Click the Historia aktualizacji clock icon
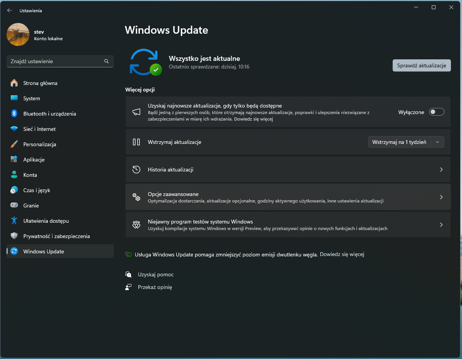Image resolution: width=462 pixels, height=359 pixels. coord(136,170)
